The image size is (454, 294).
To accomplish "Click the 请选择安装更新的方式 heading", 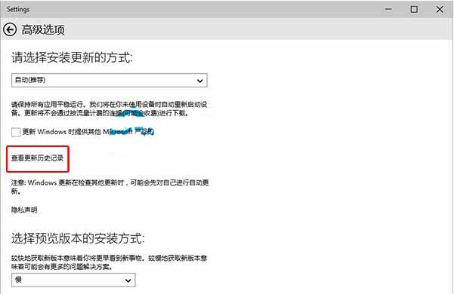I will tap(72, 57).
